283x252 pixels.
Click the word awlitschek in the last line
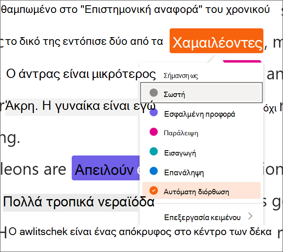pos(43,232)
